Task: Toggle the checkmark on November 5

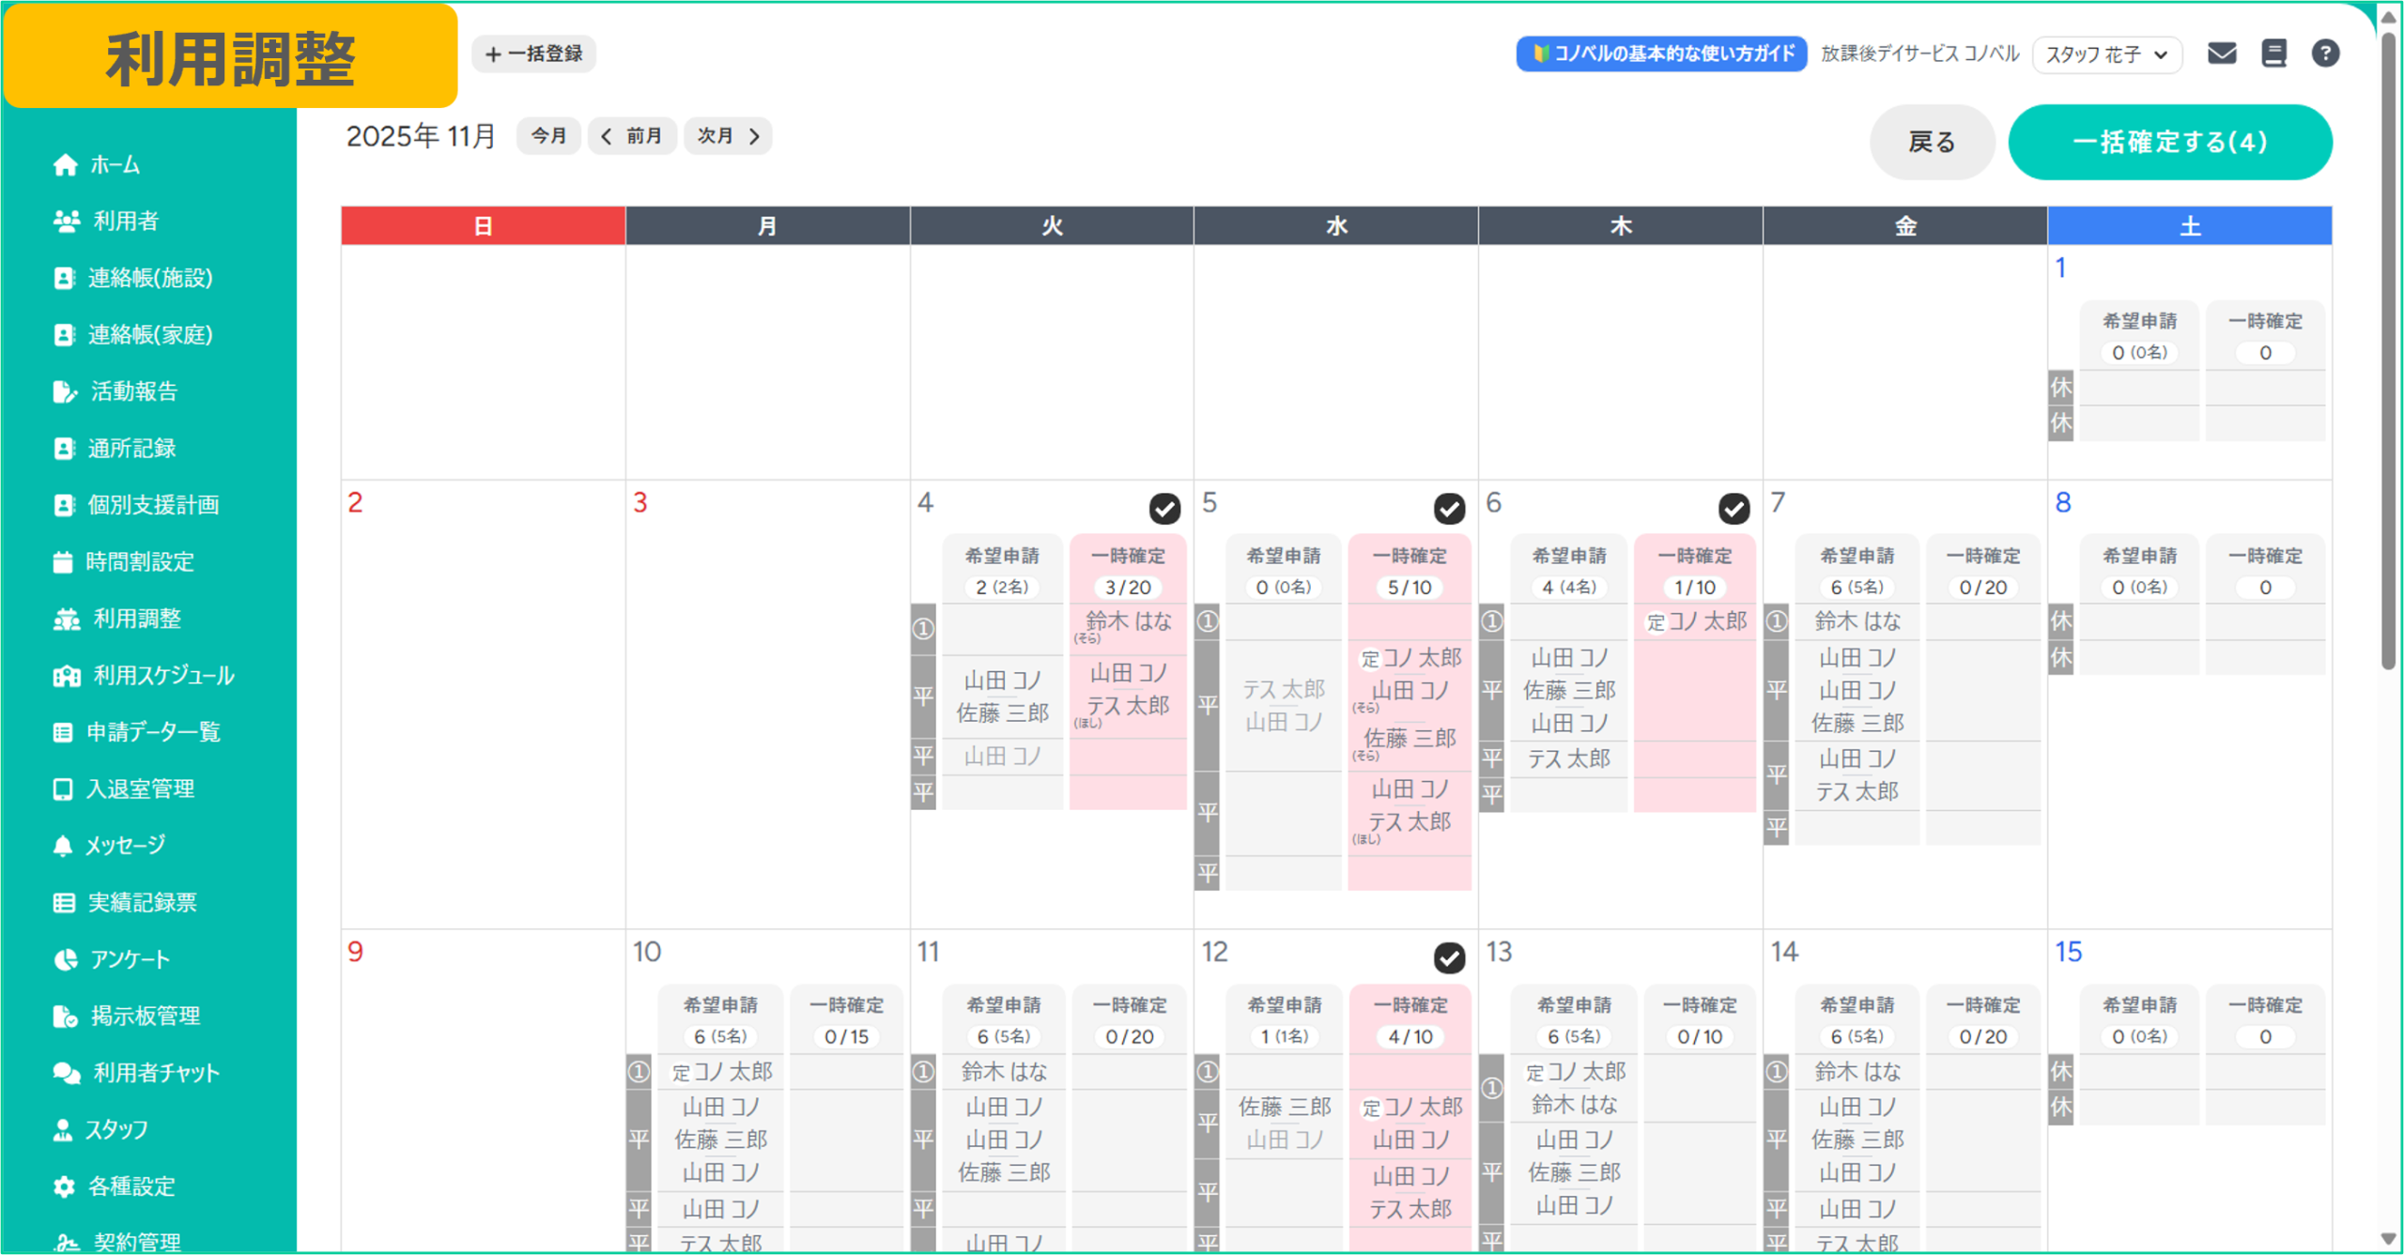Action: pyautogui.click(x=1449, y=509)
